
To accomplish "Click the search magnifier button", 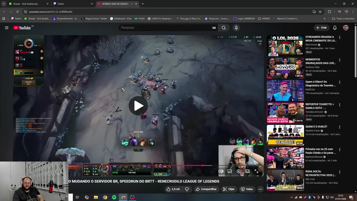I will click(224, 28).
